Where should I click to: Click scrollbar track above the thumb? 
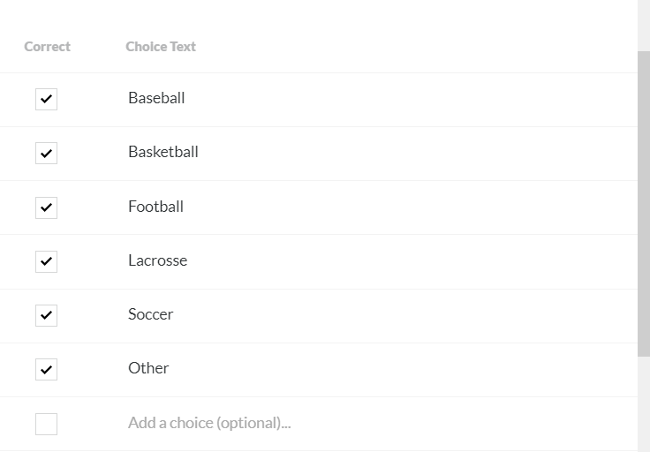(644, 25)
